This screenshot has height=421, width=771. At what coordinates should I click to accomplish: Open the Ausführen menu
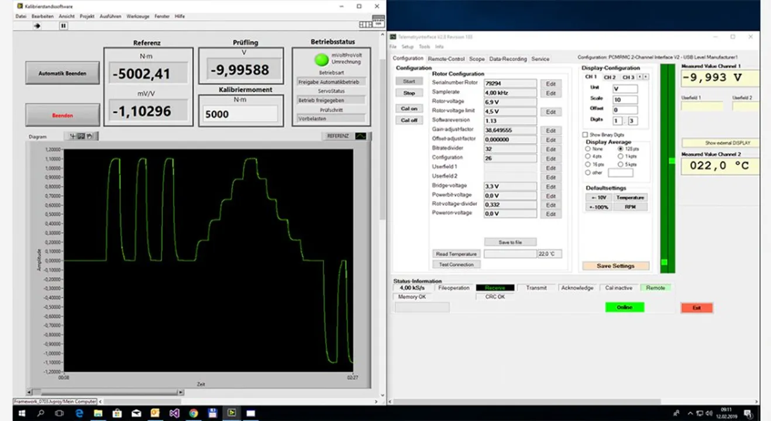tap(111, 16)
